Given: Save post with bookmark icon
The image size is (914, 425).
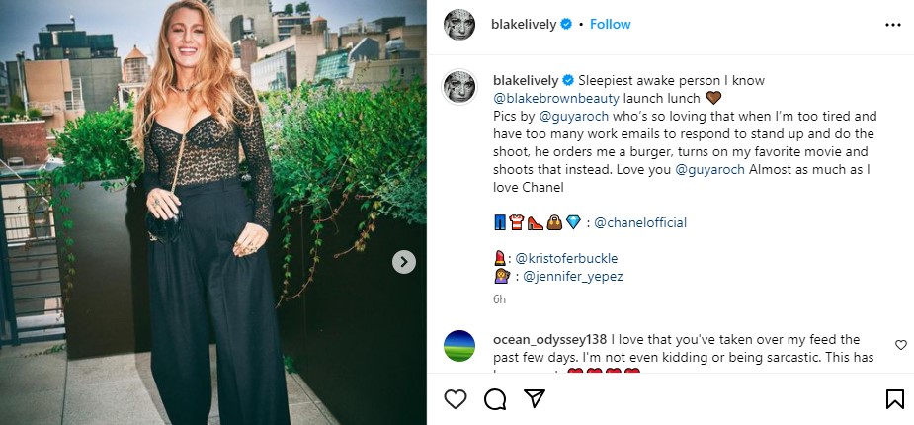Looking at the screenshot, I should 894,399.
